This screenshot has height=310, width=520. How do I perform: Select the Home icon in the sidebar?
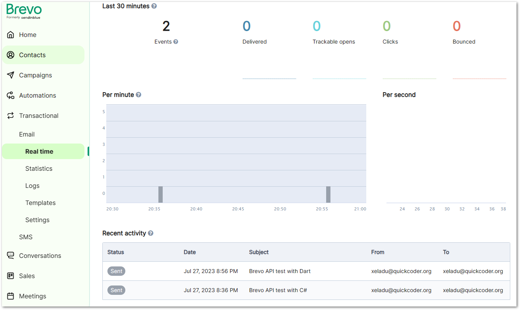[12, 35]
